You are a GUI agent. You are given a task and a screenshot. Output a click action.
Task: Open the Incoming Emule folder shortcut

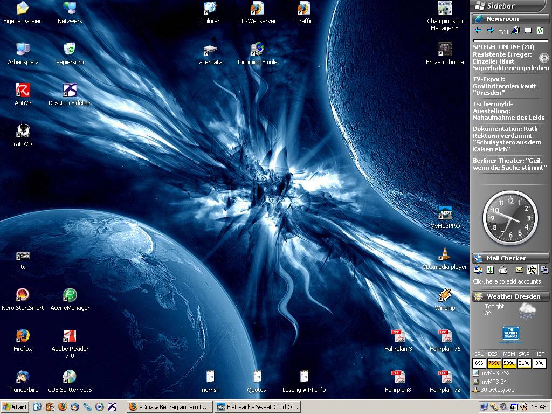(x=257, y=54)
